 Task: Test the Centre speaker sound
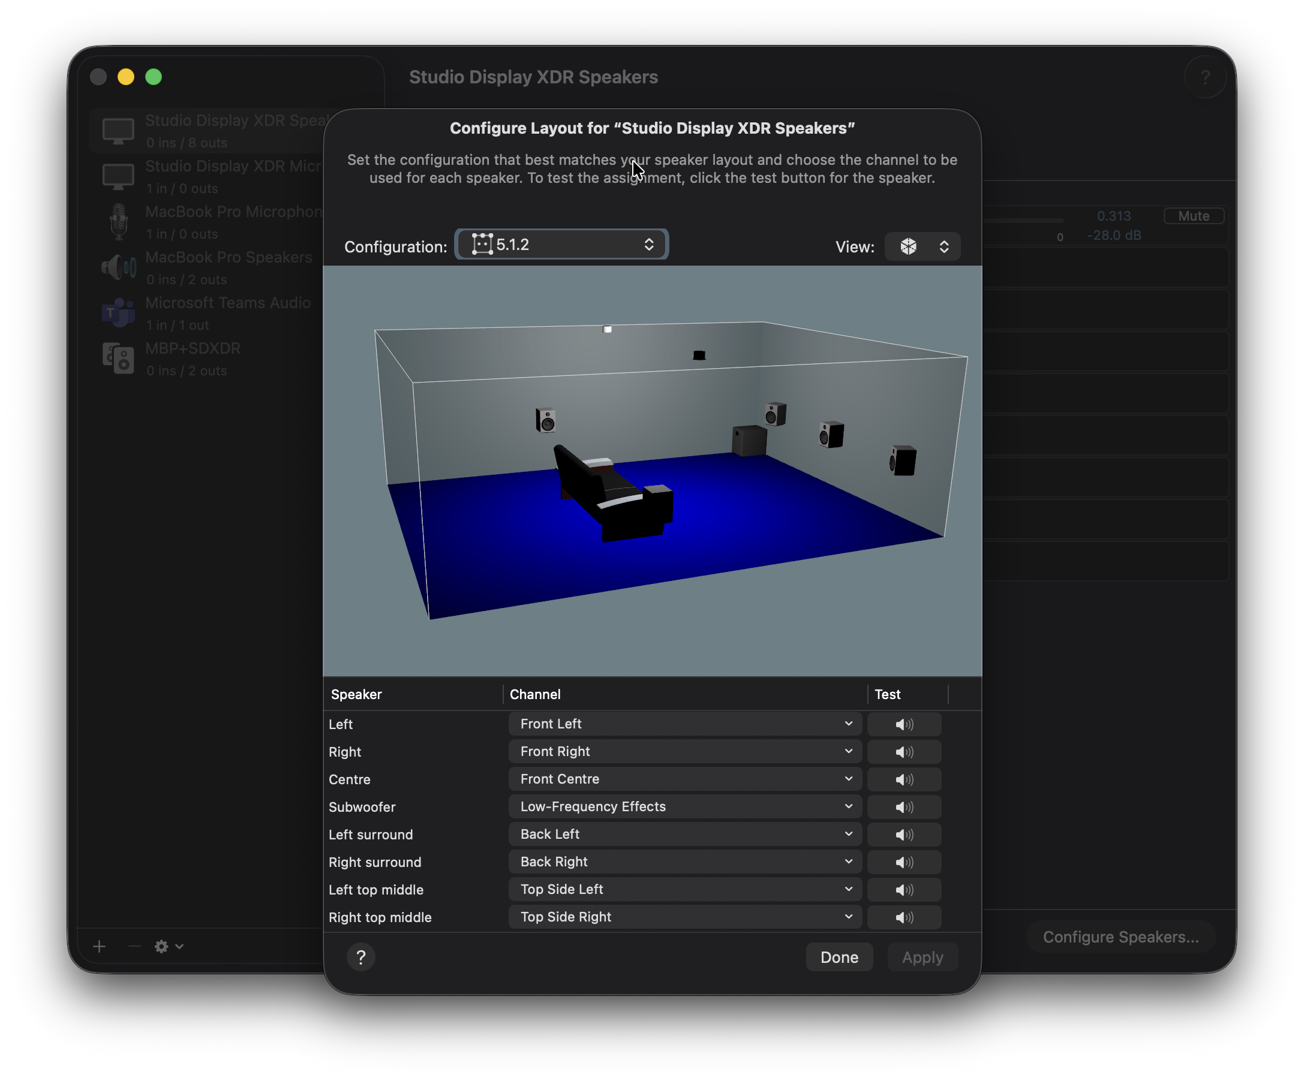[x=904, y=779]
